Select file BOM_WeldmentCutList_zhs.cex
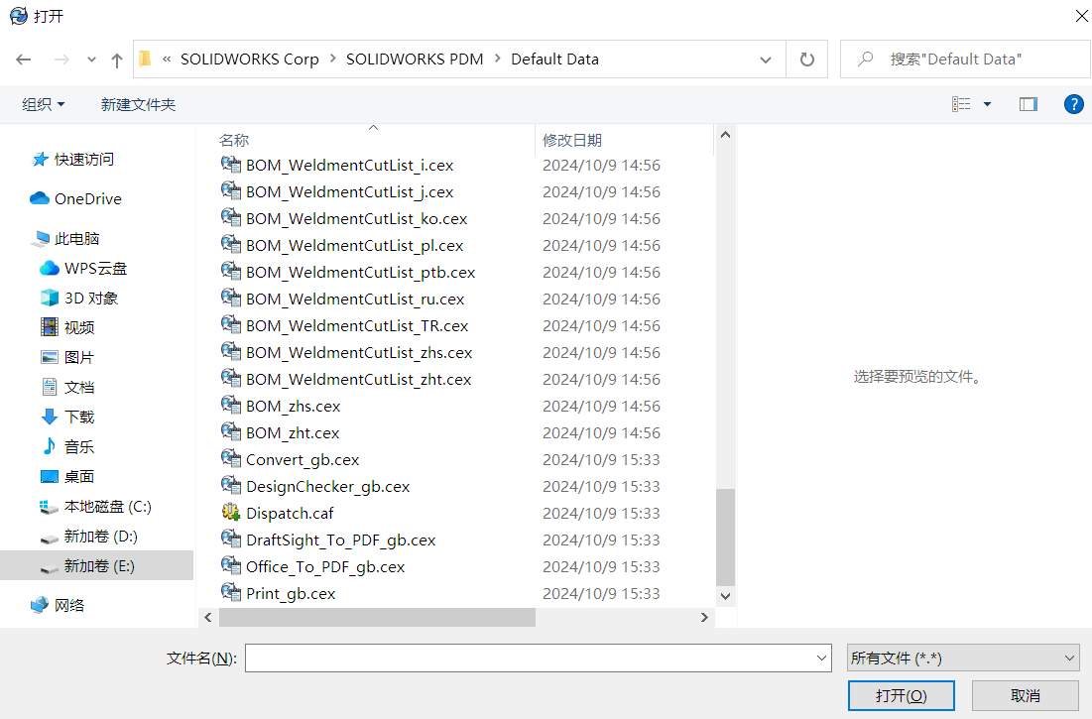1092x719 pixels. (x=359, y=353)
